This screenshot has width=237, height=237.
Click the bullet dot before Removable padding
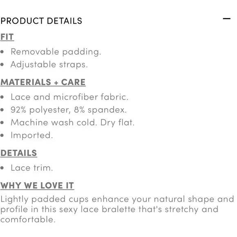pyautogui.click(x=2, y=52)
